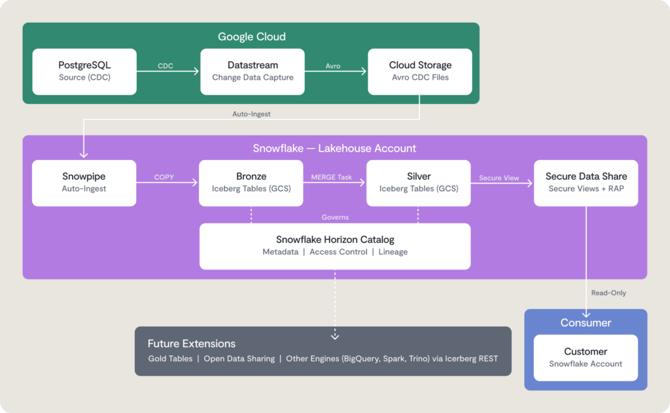The image size is (670, 413).
Task: Click the Snowflake Horizon Catalog title
Action: tap(335, 239)
